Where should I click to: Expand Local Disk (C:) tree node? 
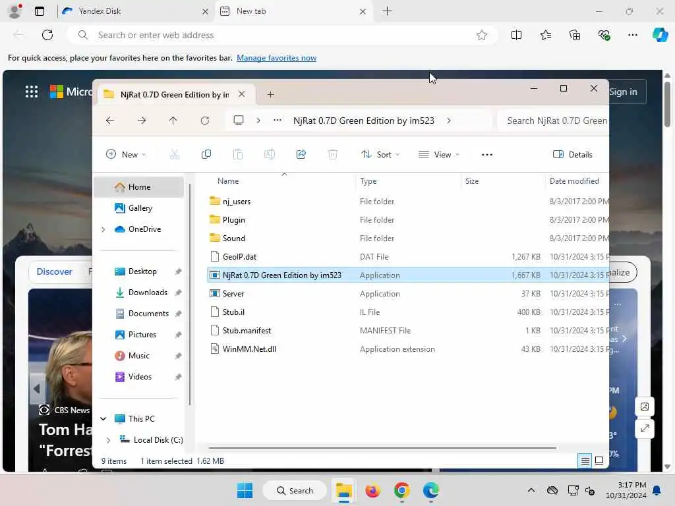coord(109,439)
